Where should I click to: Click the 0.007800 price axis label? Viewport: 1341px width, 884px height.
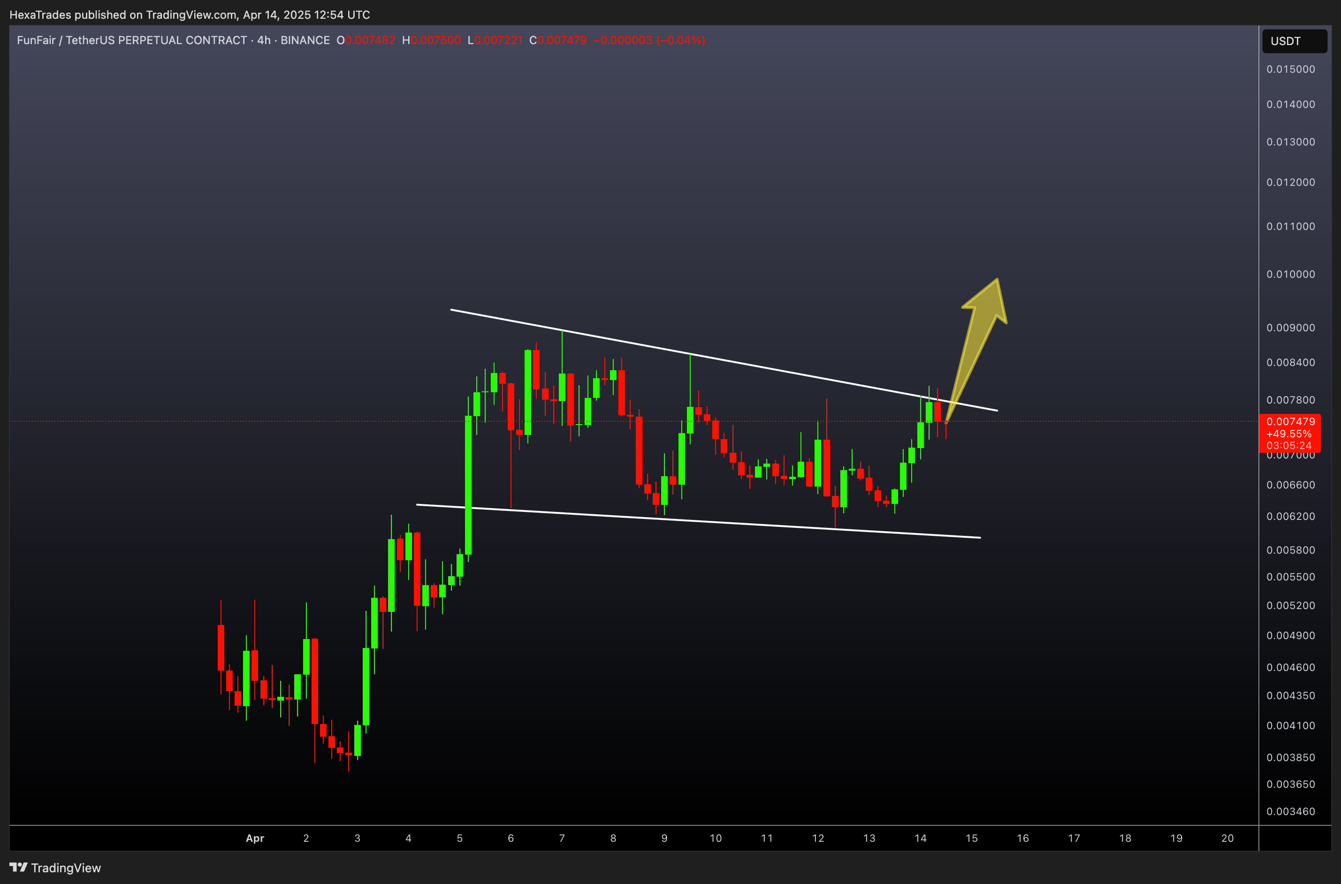point(1290,400)
